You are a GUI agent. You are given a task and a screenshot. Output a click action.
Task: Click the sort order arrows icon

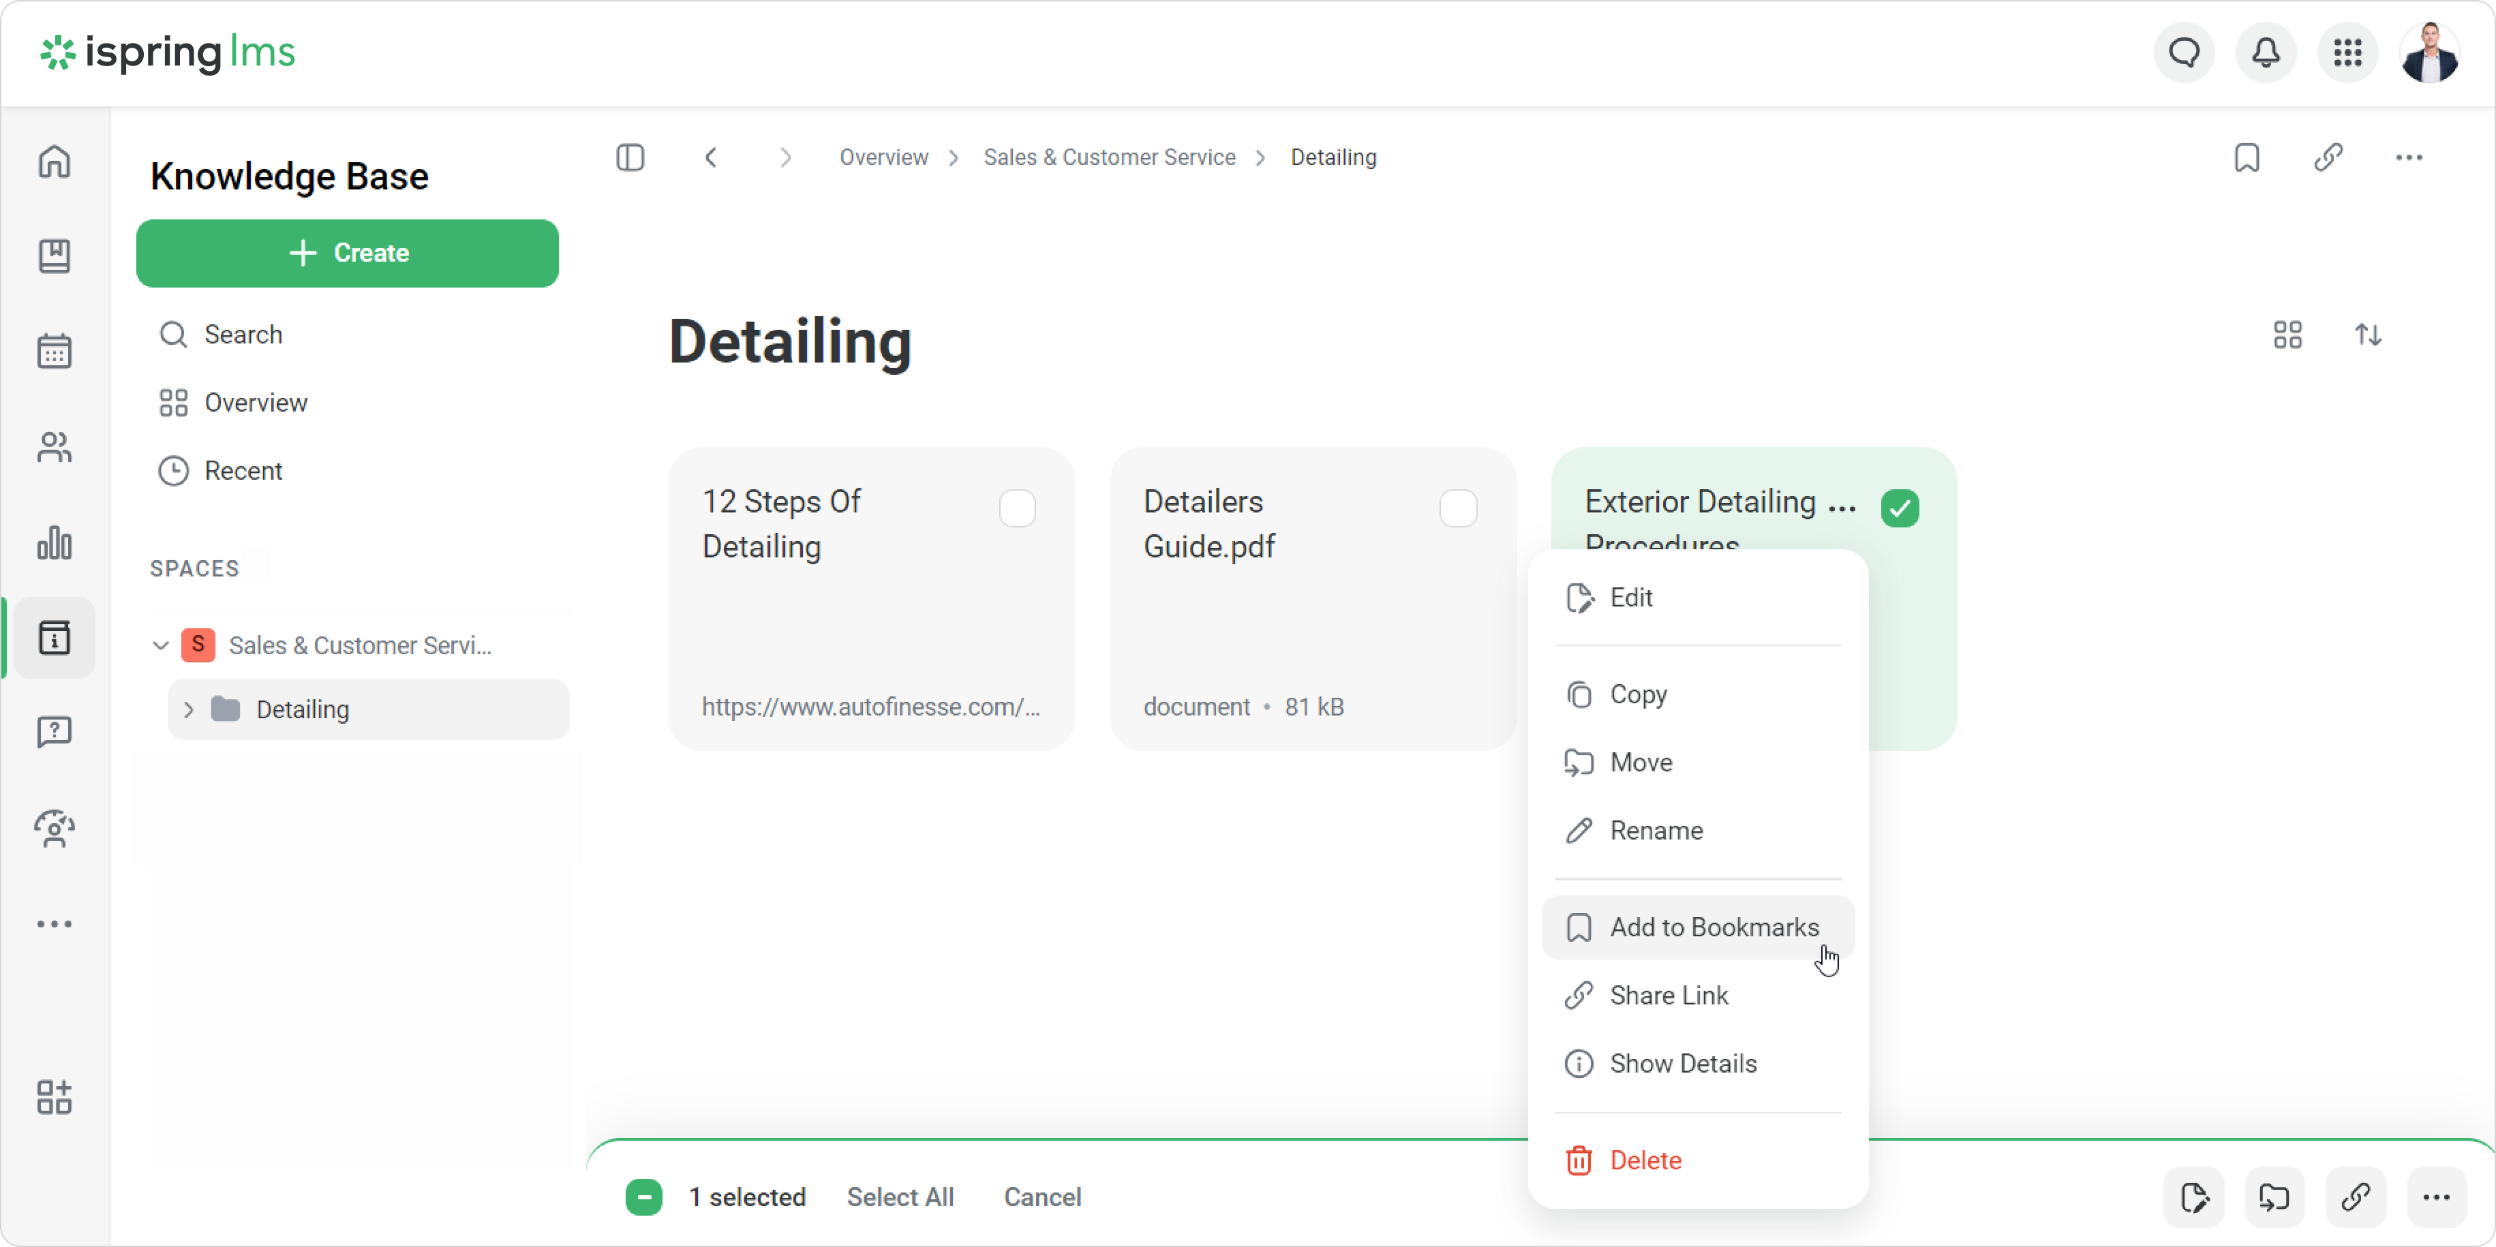coord(2368,335)
